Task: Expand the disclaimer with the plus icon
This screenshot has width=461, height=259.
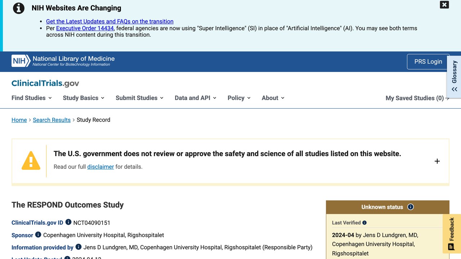Action: point(437,161)
